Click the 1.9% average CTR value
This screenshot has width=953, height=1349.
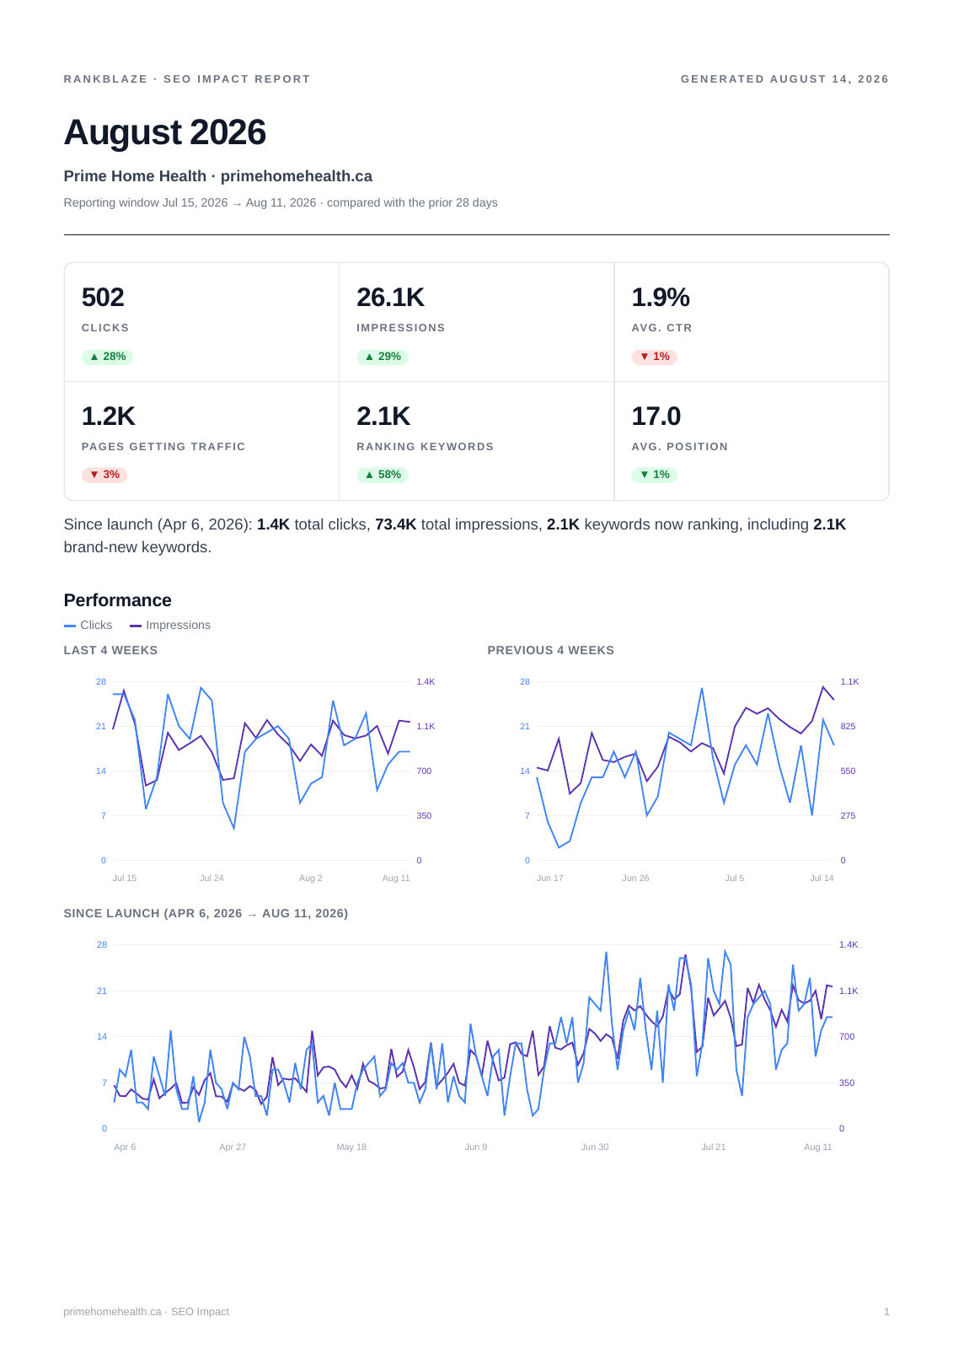661,298
